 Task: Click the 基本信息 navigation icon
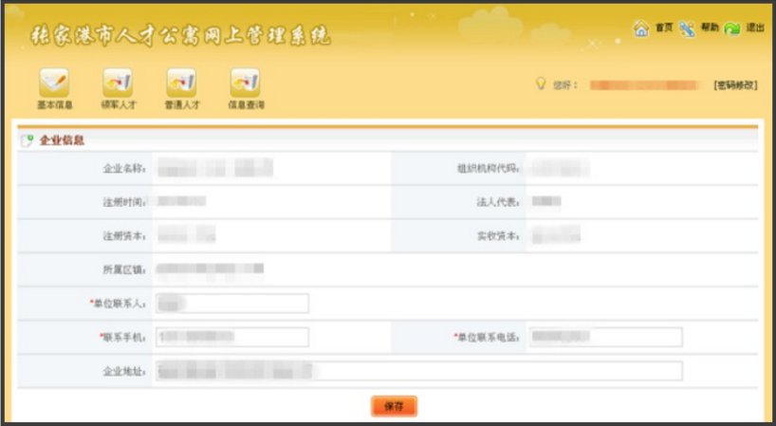(54, 82)
